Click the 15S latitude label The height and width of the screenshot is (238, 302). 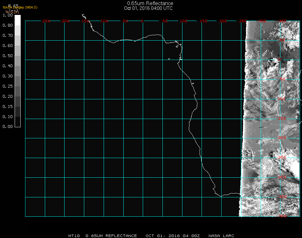click(x=283, y=119)
